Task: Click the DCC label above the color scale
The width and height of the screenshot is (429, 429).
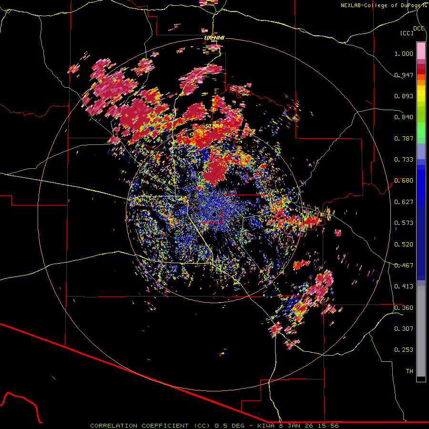Action: click(419, 29)
